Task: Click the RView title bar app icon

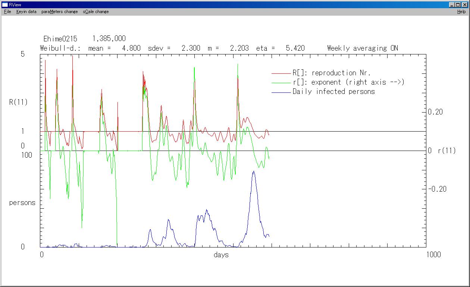Action: coord(5,4)
